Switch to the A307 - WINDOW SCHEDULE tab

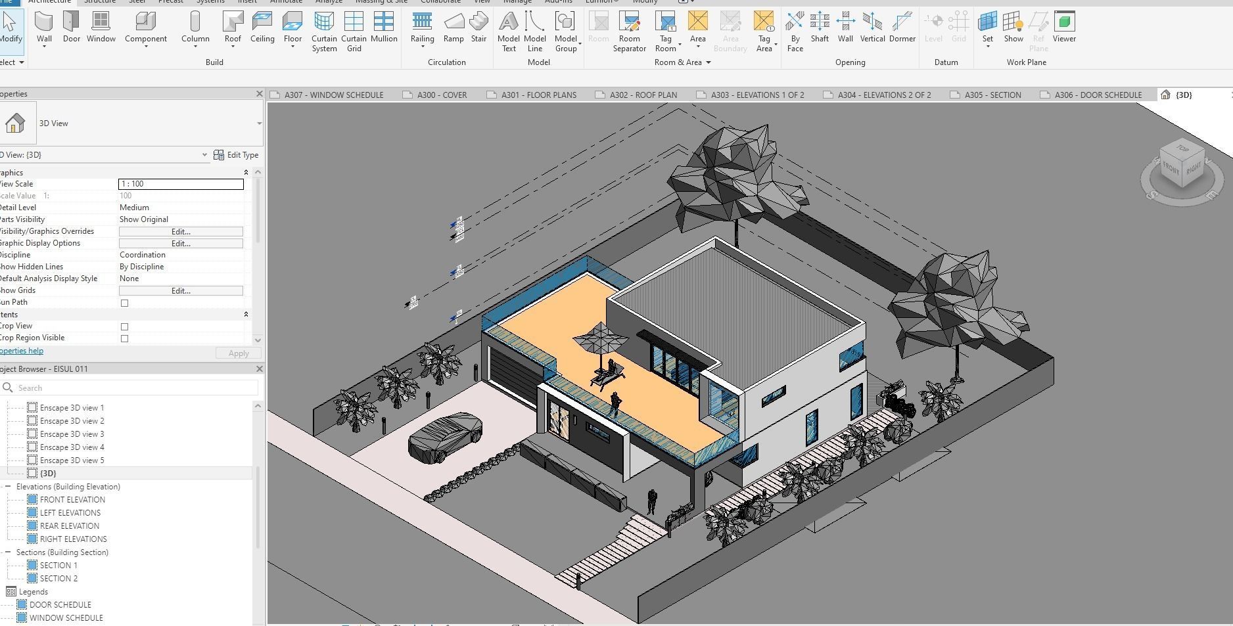(327, 95)
